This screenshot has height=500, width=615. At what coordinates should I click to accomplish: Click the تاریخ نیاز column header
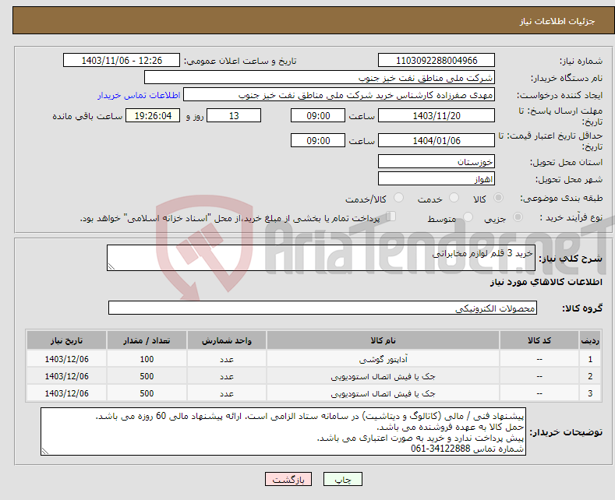click(x=67, y=340)
